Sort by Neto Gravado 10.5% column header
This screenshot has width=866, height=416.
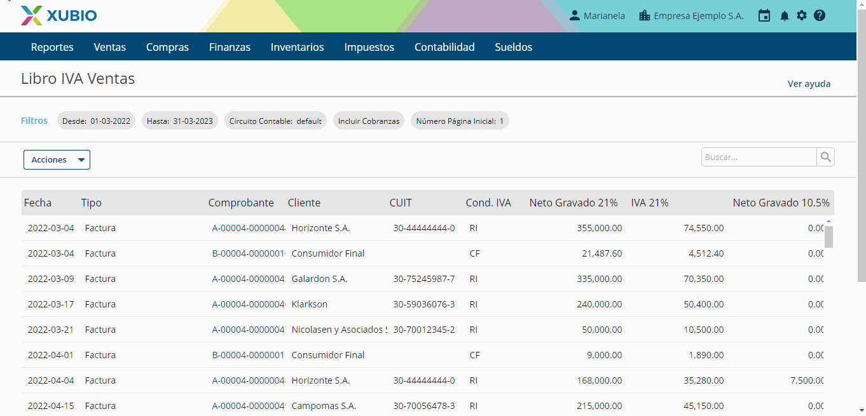pyautogui.click(x=781, y=203)
